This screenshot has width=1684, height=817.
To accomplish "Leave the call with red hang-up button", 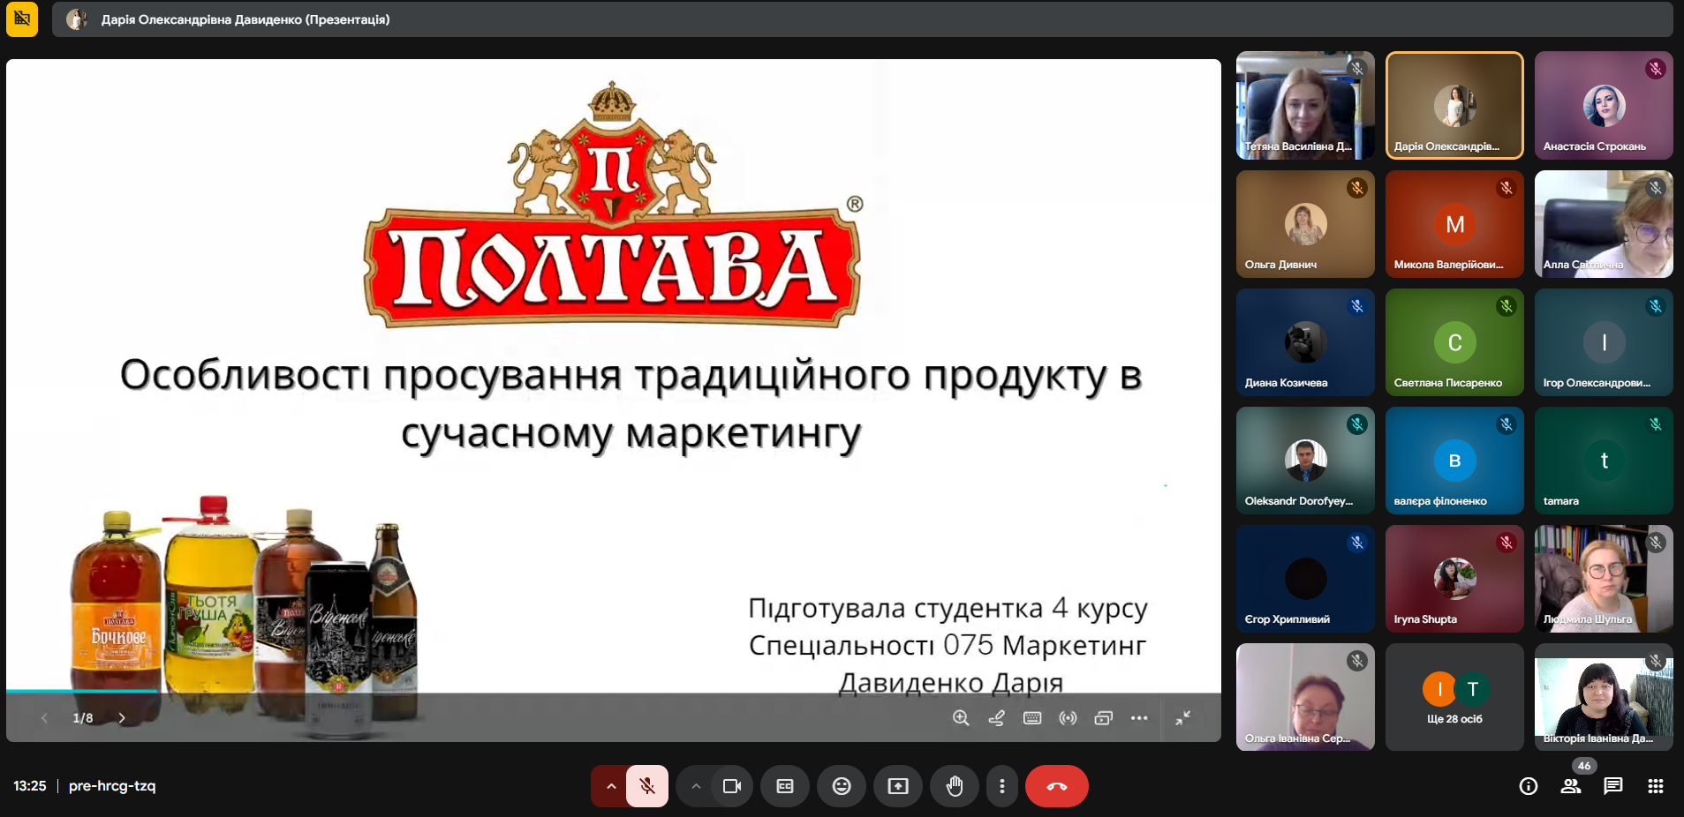I will [1057, 786].
